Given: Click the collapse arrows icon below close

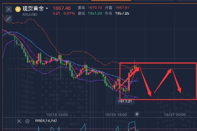Looking at the screenshot, I should (9, 18).
